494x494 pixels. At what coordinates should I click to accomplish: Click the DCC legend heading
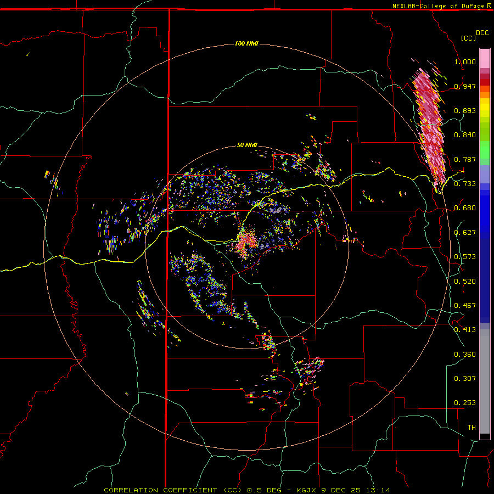point(482,33)
